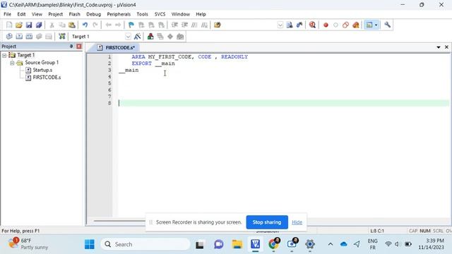The height and width of the screenshot is (254, 452).
Task: Navigate backwards with the left arrow icon
Action: coord(108,25)
